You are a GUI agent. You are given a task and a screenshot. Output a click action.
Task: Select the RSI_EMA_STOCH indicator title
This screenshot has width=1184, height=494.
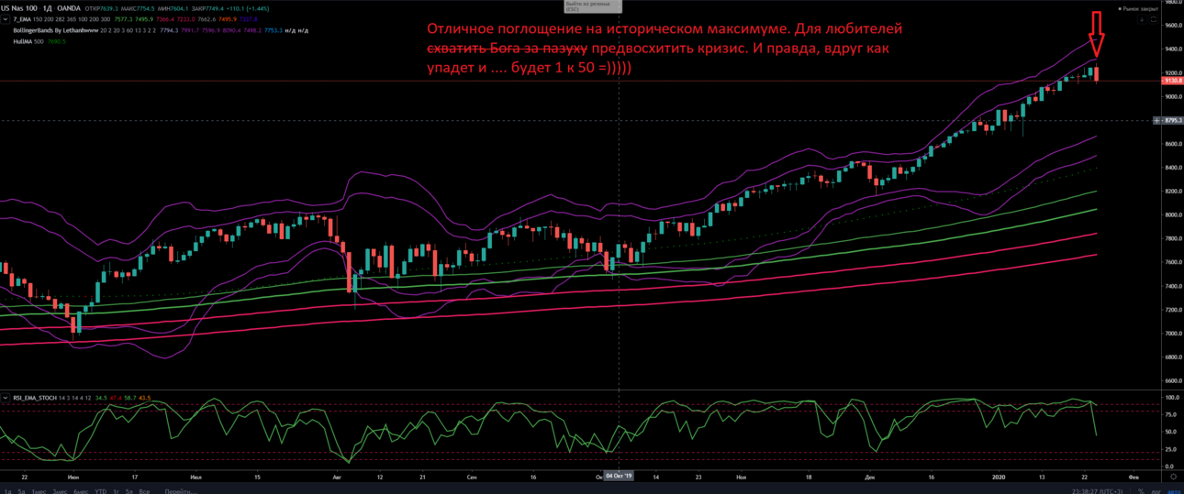click(x=34, y=398)
